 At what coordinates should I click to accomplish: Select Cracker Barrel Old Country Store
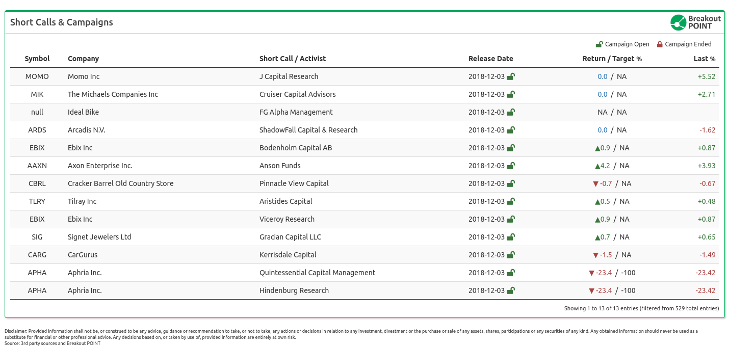121,183
